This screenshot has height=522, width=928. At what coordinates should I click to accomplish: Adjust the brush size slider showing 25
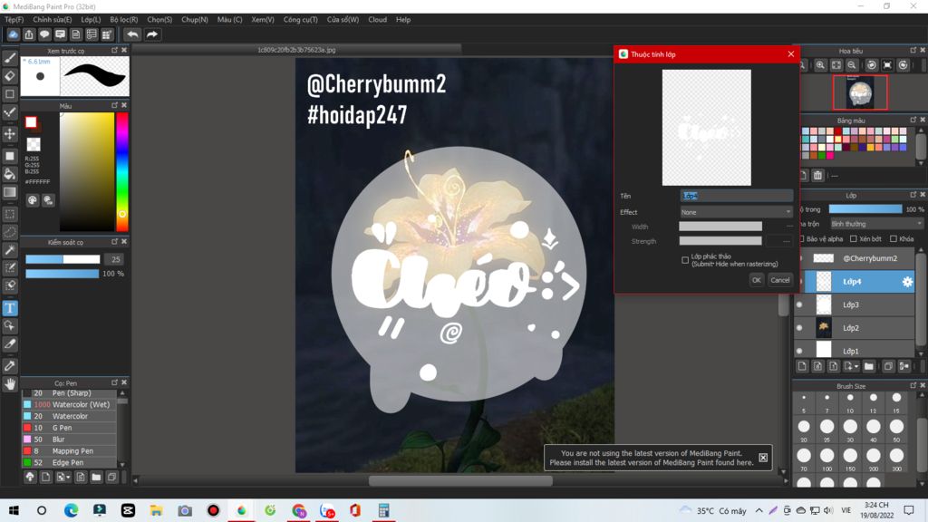pos(63,259)
